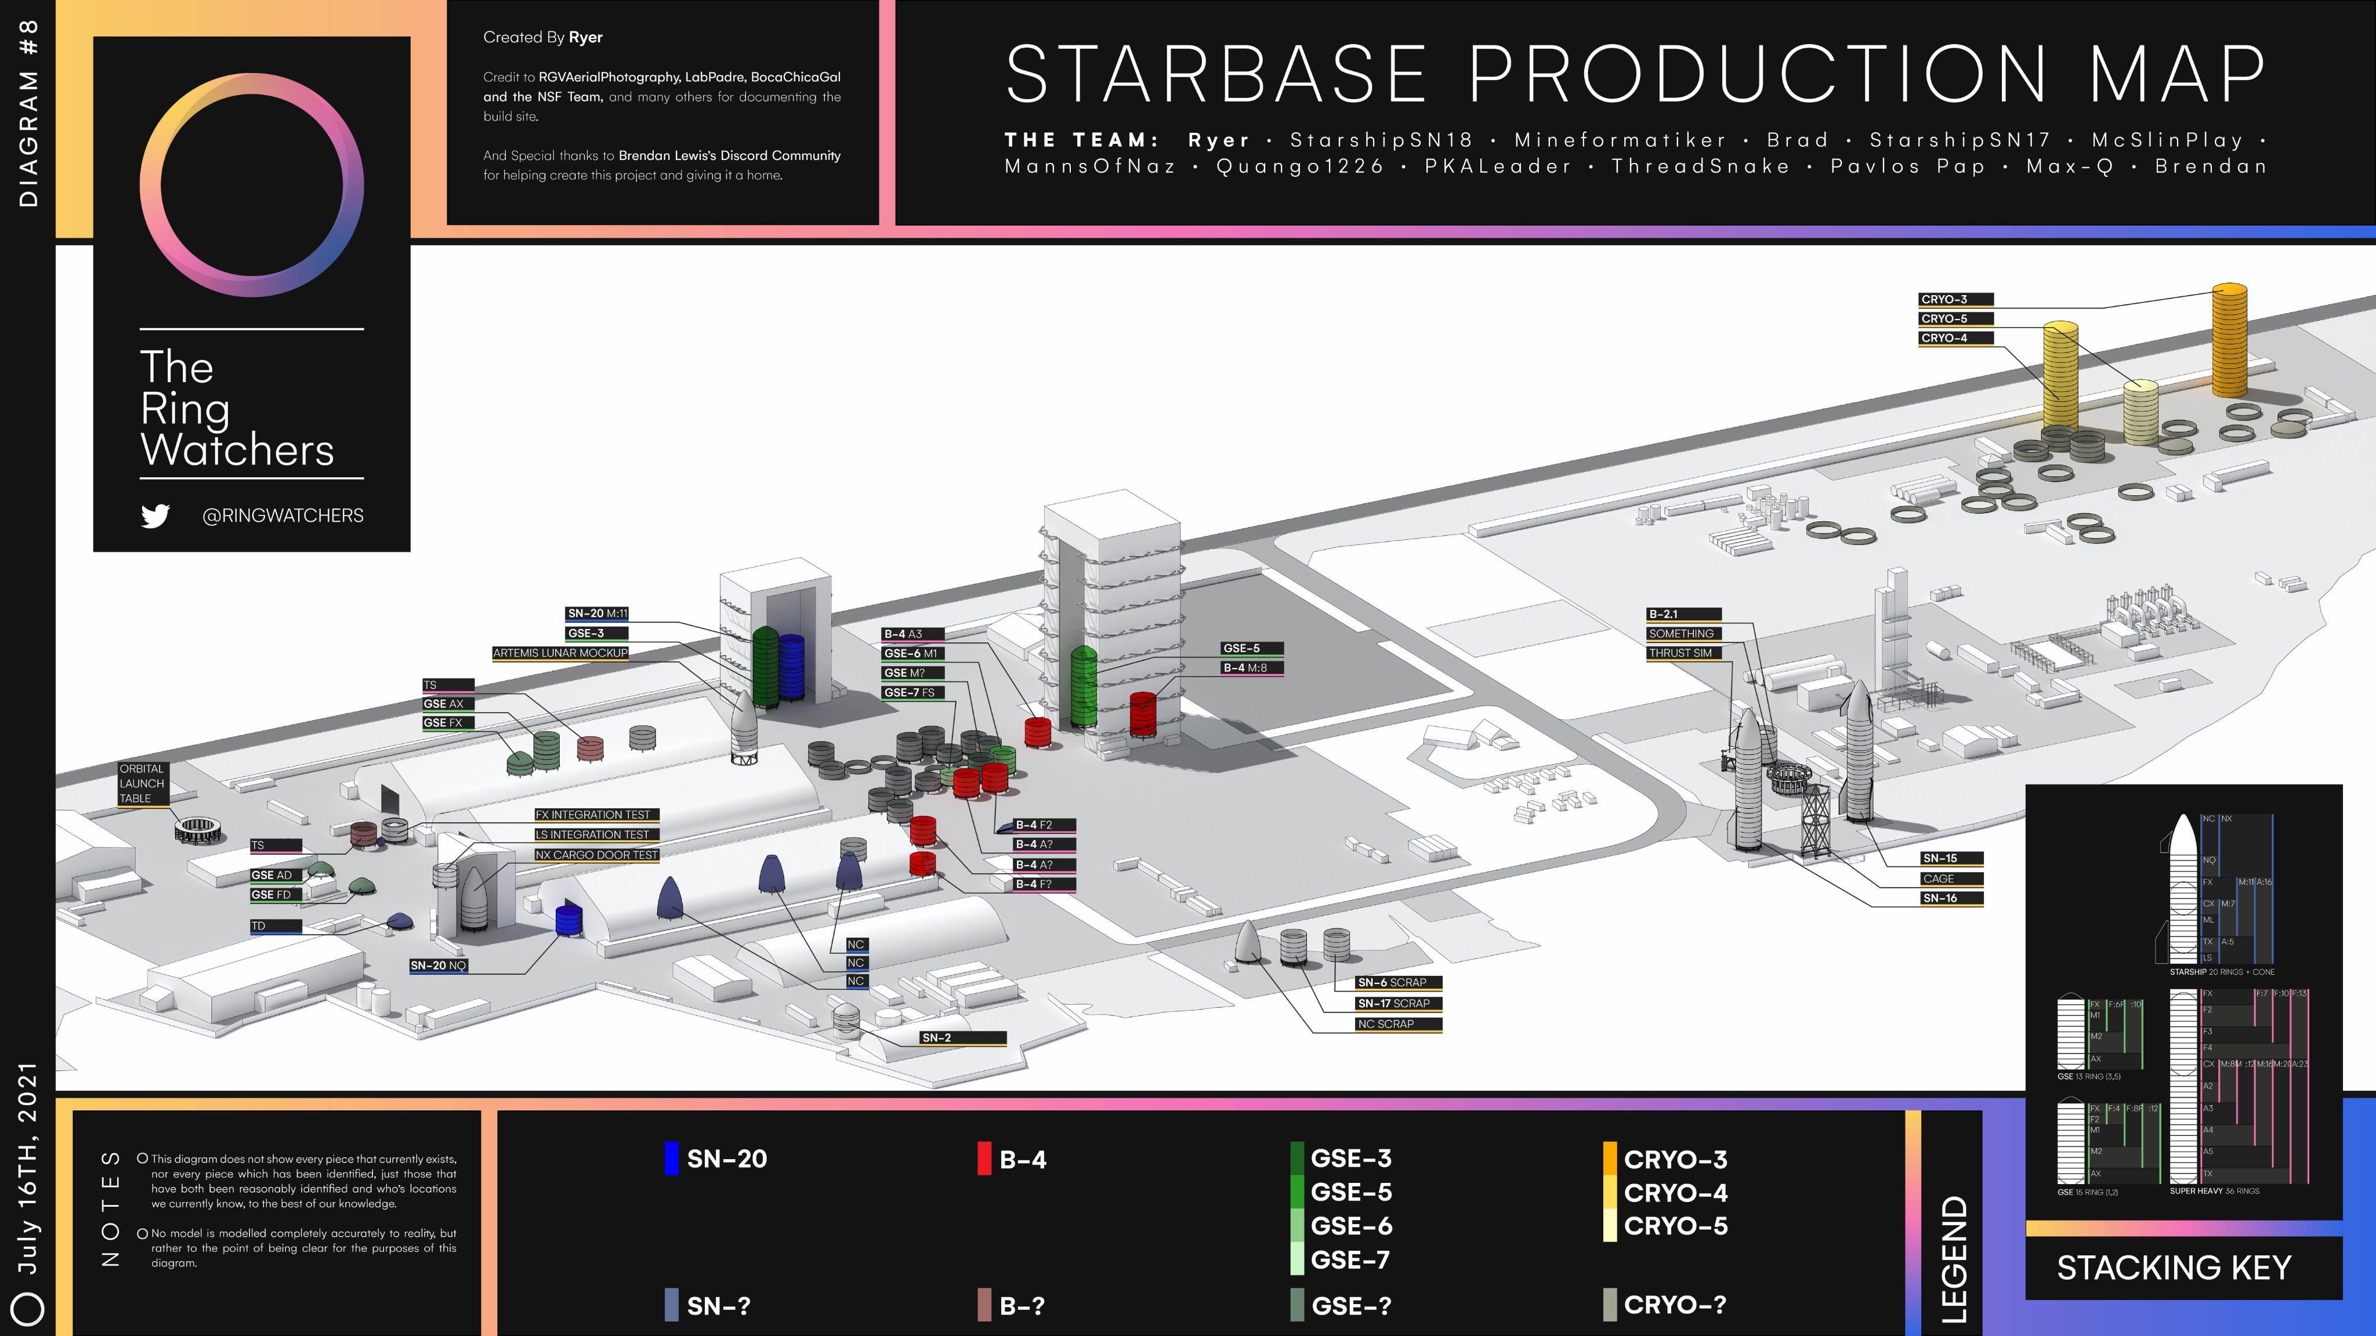Image resolution: width=2376 pixels, height=1336 pixels.
Task: Select the green GSE-3 legend swatch
Action: click(1299, 1159)
